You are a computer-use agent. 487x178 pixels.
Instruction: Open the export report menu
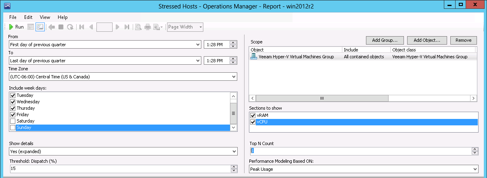point(158,27)
